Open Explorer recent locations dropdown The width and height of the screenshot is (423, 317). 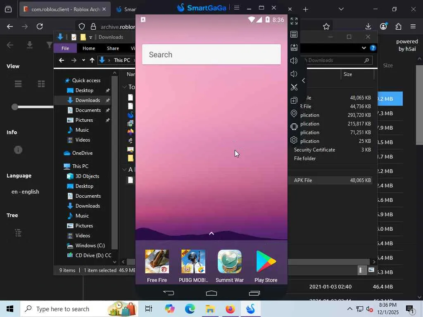pos(83,60)
